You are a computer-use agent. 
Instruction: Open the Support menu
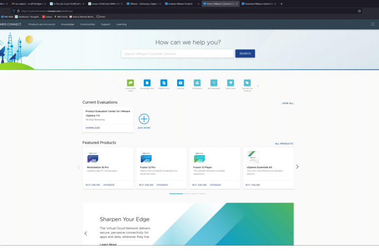(105, 24)
